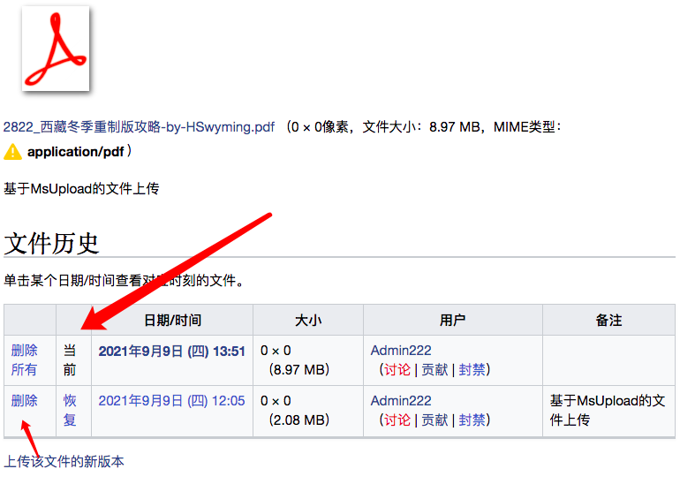
Task: Click the 文件历史 section heading
Action: [x=51, y=243]
